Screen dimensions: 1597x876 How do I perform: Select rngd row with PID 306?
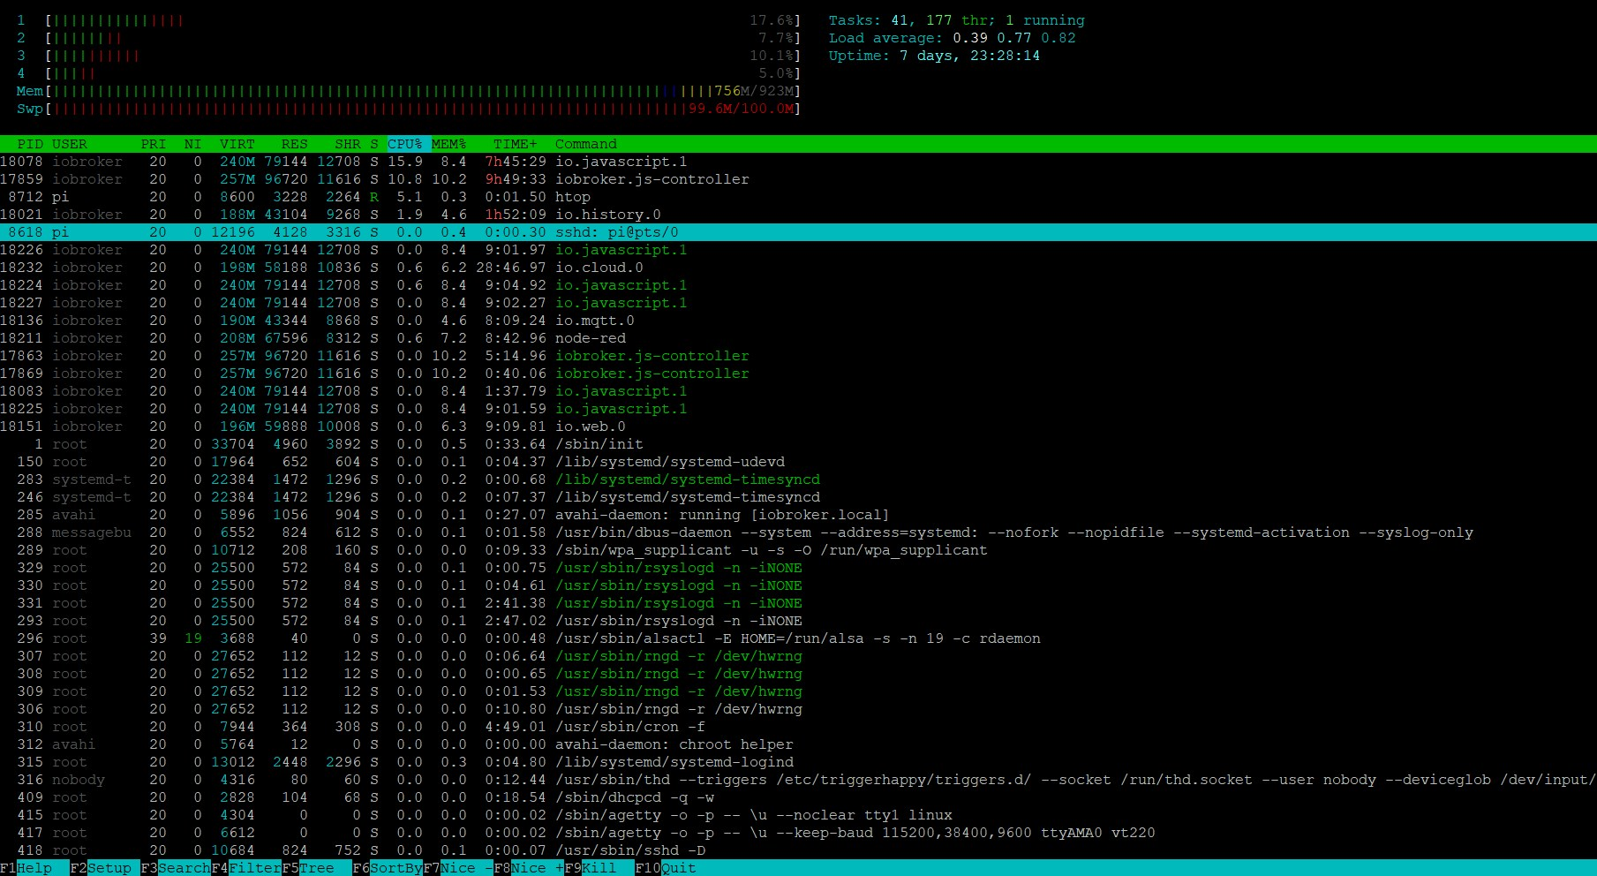point(798,709)
